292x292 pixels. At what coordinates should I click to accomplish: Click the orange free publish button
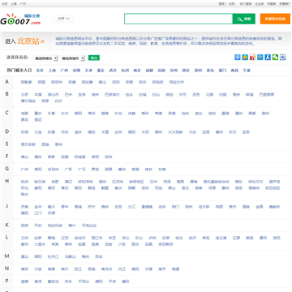click(275, 19)
